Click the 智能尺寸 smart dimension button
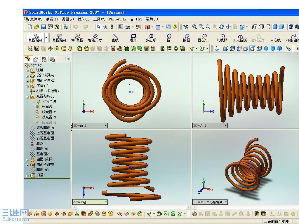 point(95,38)
